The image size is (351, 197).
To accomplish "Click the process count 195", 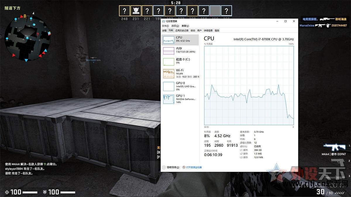I will click(x=207, y=145).
